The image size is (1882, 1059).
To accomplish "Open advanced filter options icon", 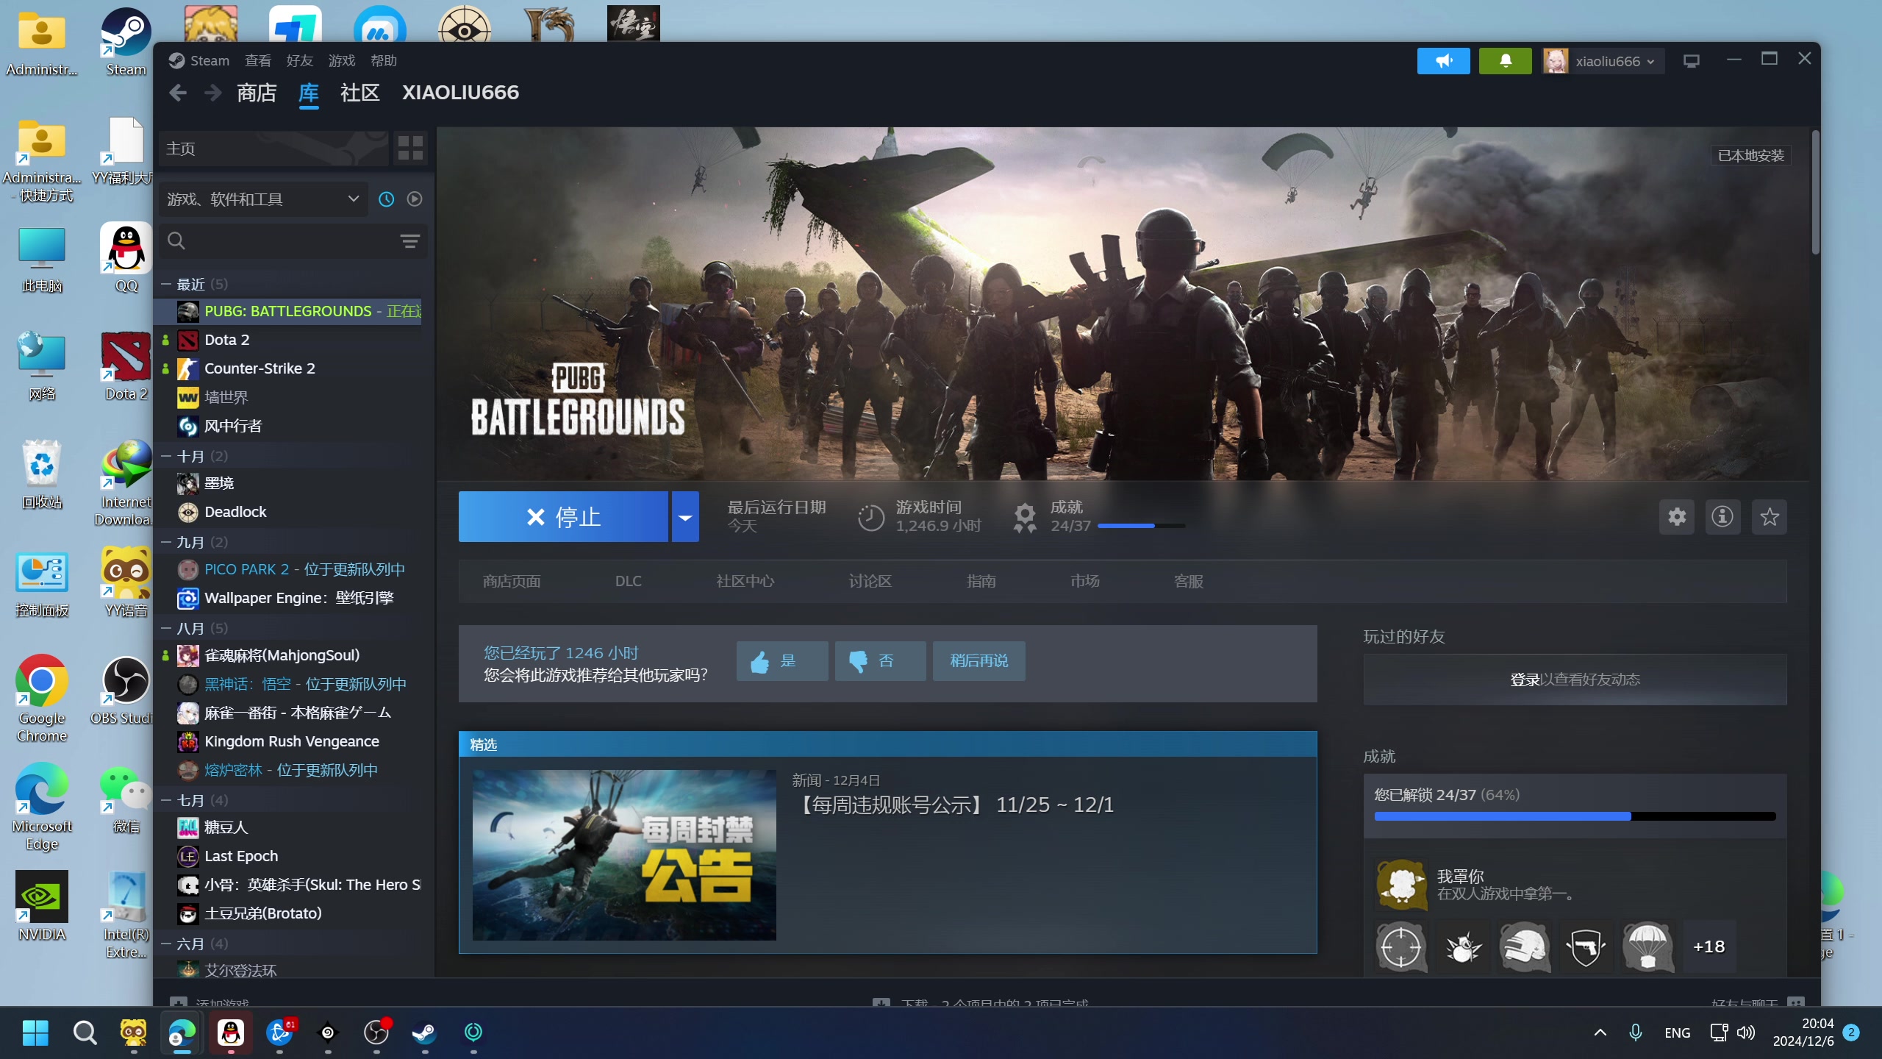I will (x=409, y=241).
